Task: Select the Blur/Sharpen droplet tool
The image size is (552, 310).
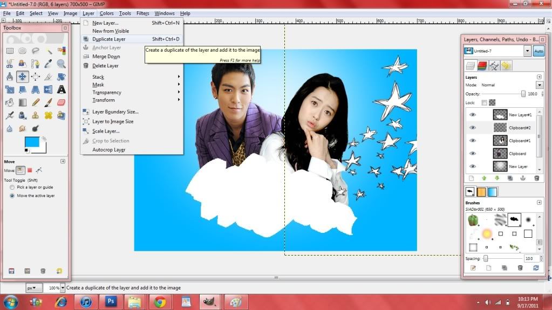Action: (x=10, y=128)
